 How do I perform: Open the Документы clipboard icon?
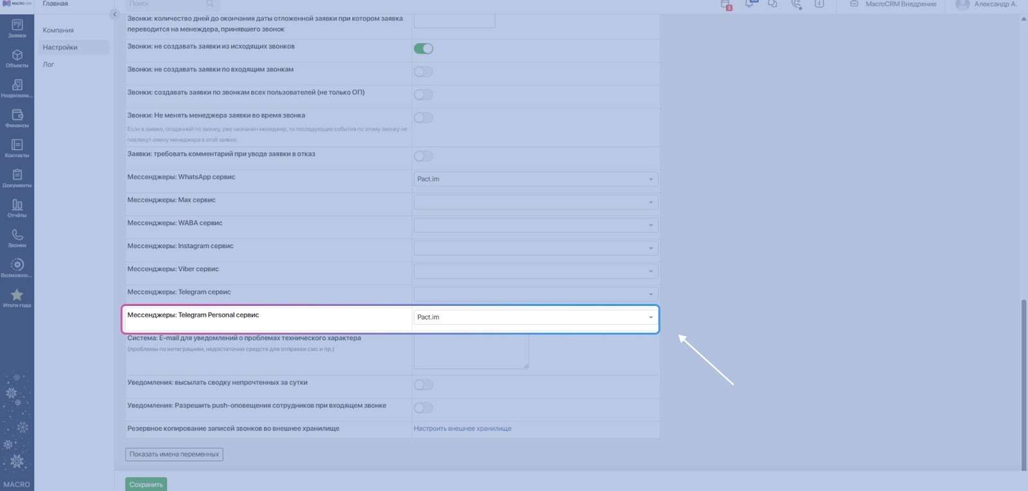tap(17, 178)
